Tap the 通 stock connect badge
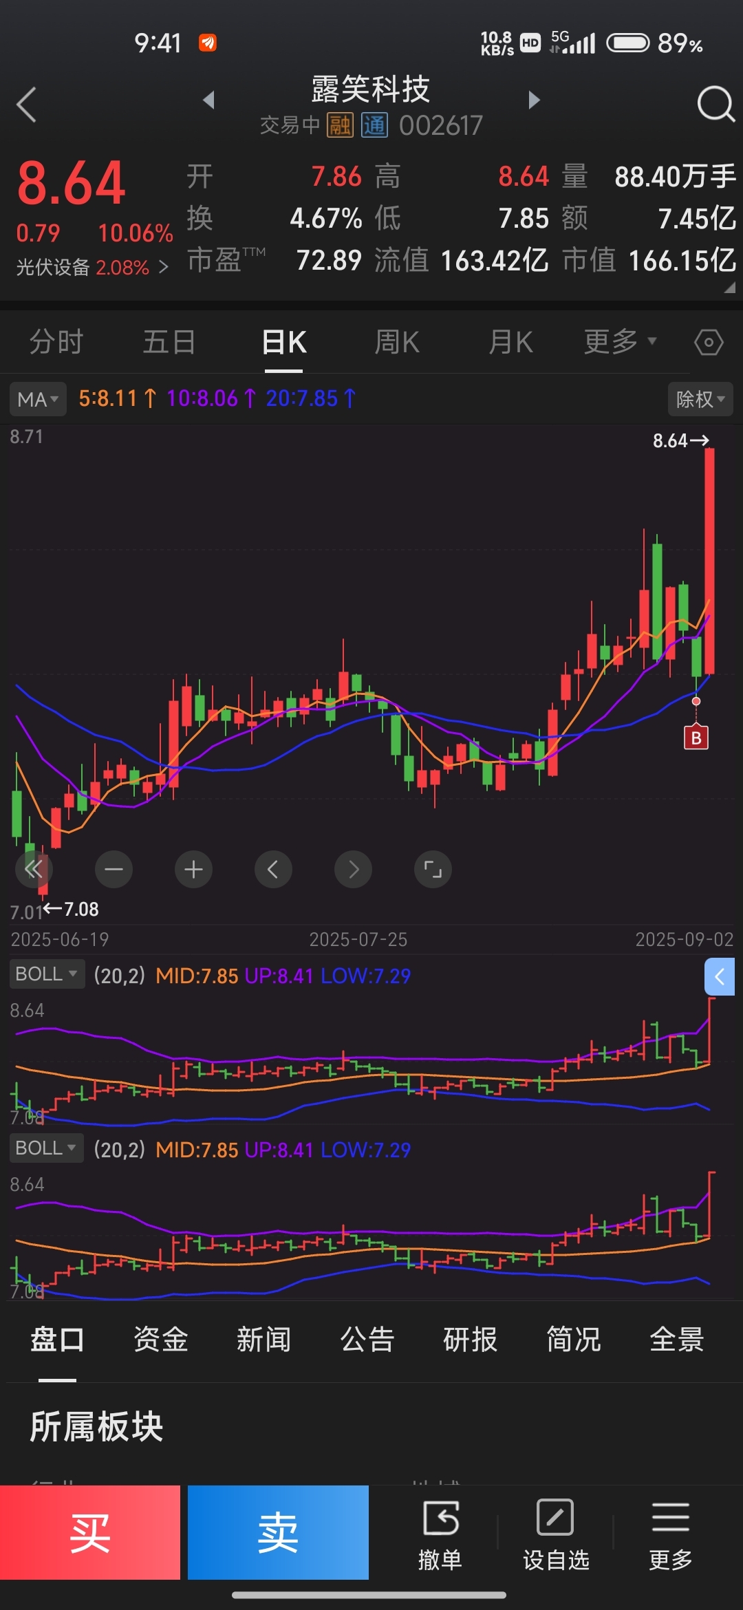Screen dimensions: 743x1610 375,125
